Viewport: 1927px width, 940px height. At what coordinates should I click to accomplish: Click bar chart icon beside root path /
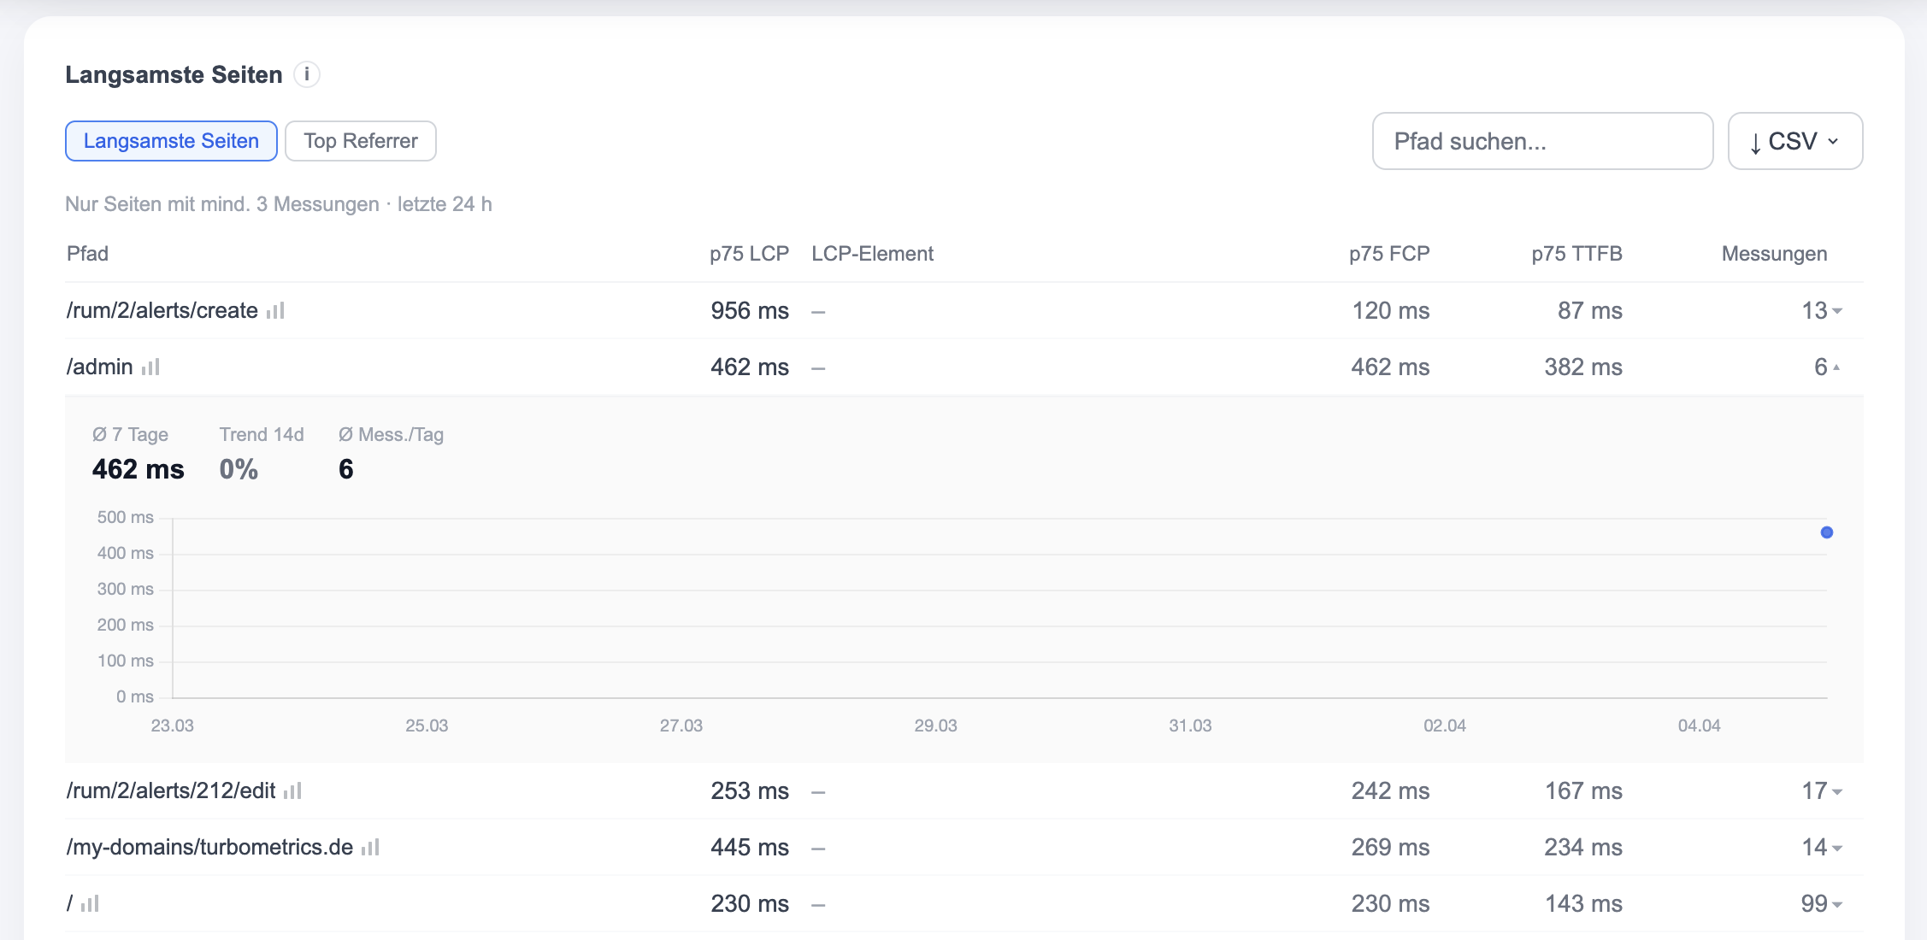[x=91, y=904]
